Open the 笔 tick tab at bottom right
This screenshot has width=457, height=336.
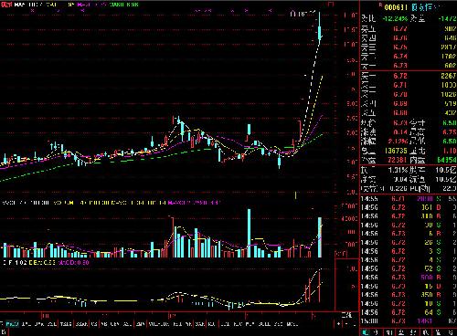tap(365, 332)
